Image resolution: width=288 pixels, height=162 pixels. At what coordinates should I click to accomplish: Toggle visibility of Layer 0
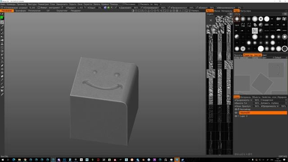236,116
